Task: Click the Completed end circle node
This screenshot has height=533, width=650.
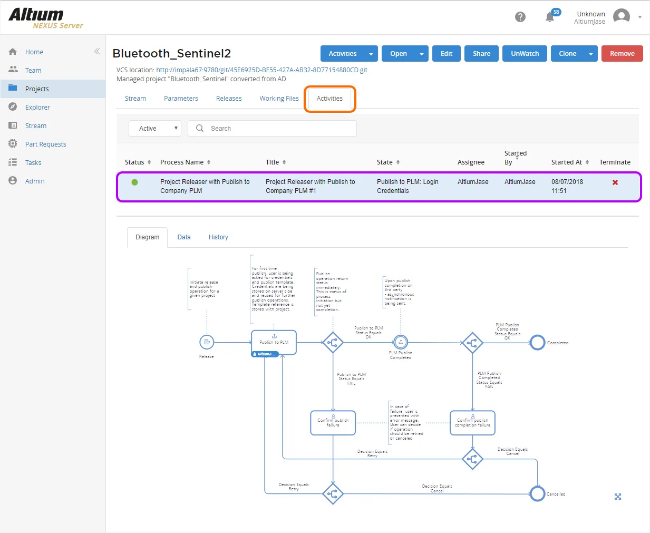Action: click(x=537, y=343)
